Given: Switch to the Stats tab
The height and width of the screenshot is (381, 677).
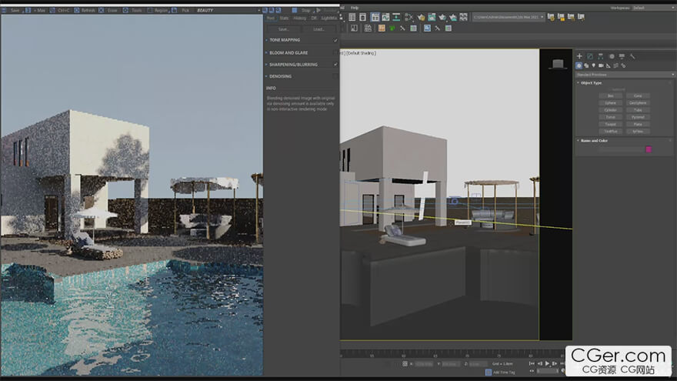Looking at the screenshot, I should [x=284, y=18].
